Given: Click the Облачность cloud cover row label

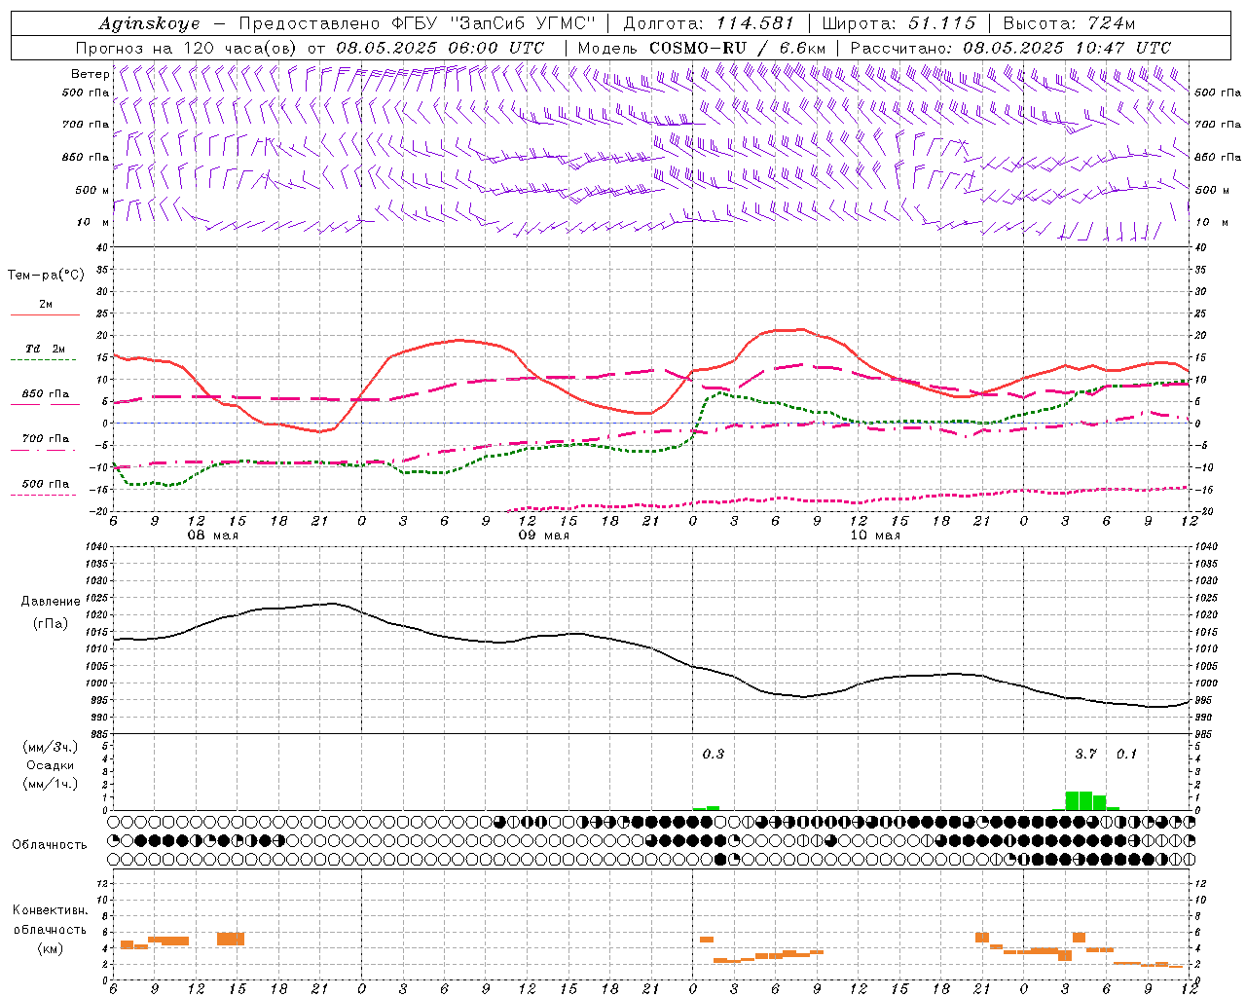Looking at the screenshot, I should pos(50,845).
